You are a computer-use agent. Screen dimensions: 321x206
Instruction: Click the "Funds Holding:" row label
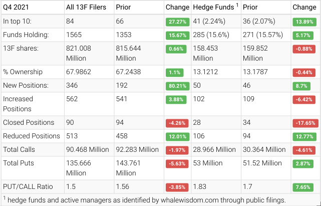click(26, 36)
